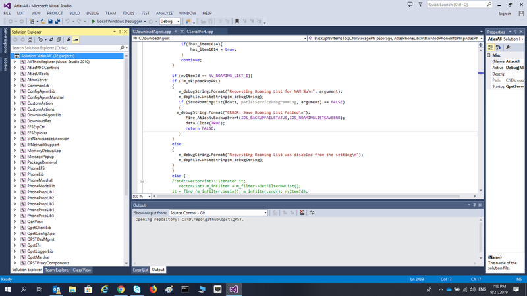Click the Redo toolbar arrow
The height and width of the screenshot is (296, 527).
click(79, 22)
